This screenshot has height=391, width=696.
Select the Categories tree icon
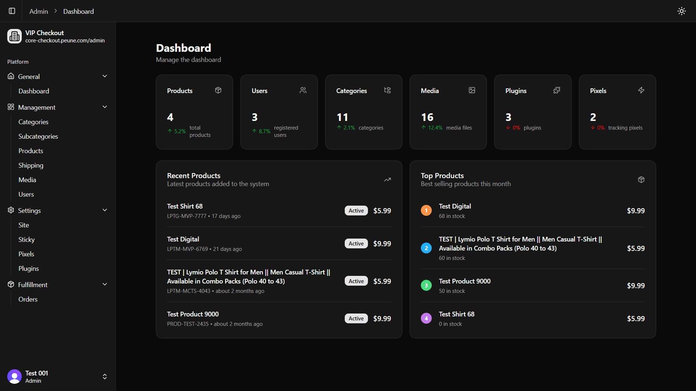point(388,90)
